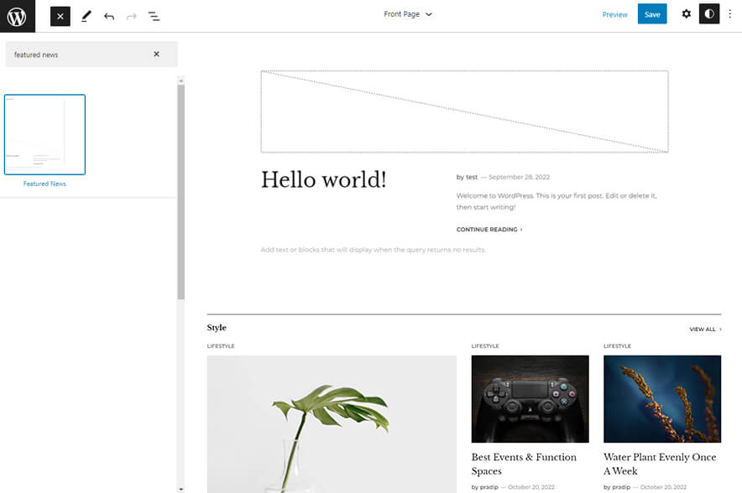Click the CONTINUE READING link
742x493 pixels.
coord(489,229)
